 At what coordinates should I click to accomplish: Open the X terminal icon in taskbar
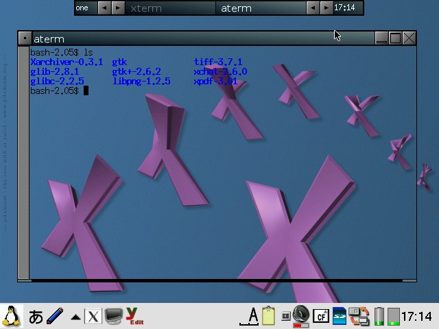pyautogui.click(x=93, y=316)
